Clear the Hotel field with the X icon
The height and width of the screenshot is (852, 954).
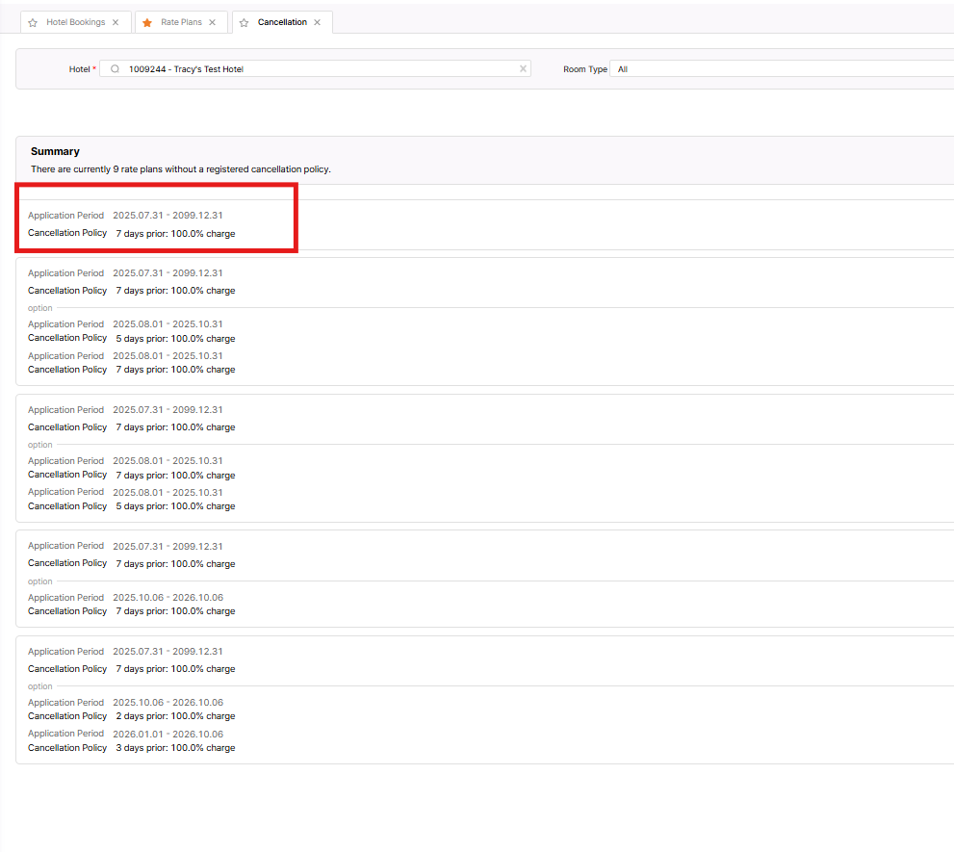(x=523, y=69)
